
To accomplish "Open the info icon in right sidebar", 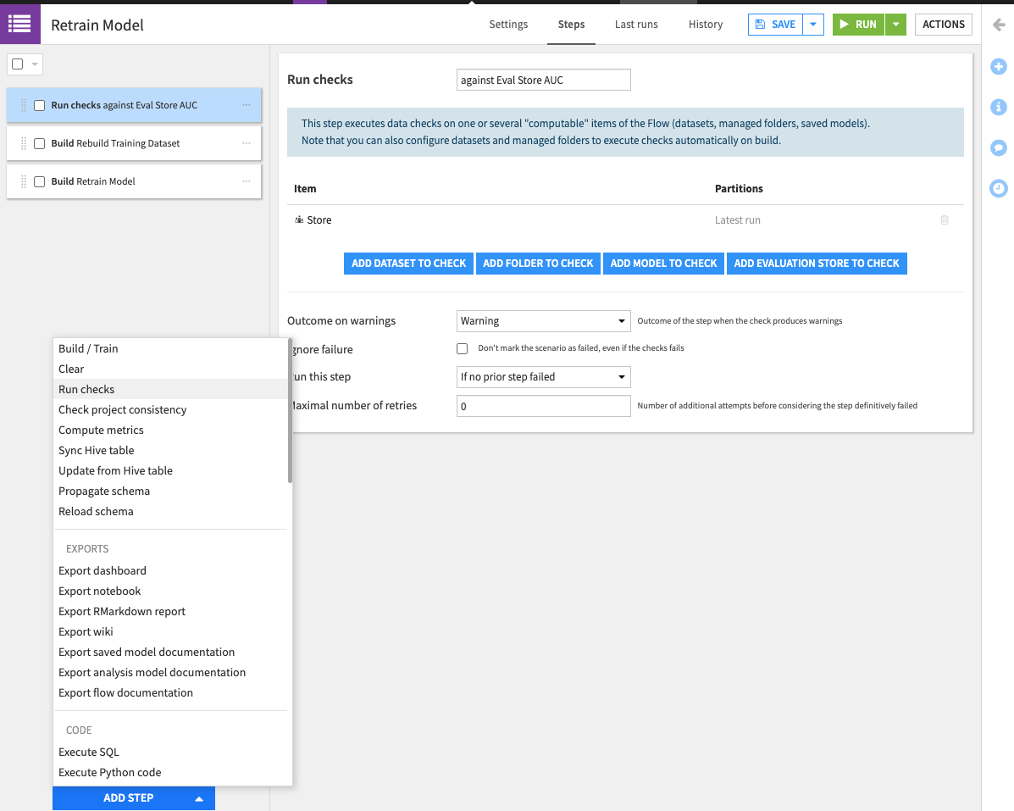I will pos(999,107).
